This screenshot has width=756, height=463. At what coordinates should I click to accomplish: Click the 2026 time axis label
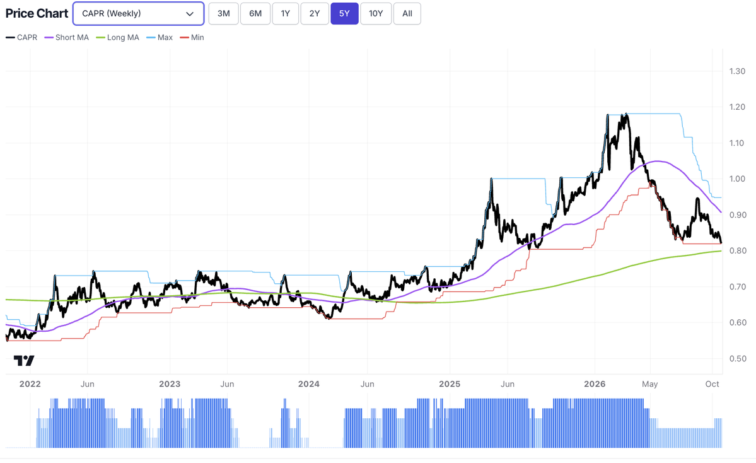click(x=595, y=384)
